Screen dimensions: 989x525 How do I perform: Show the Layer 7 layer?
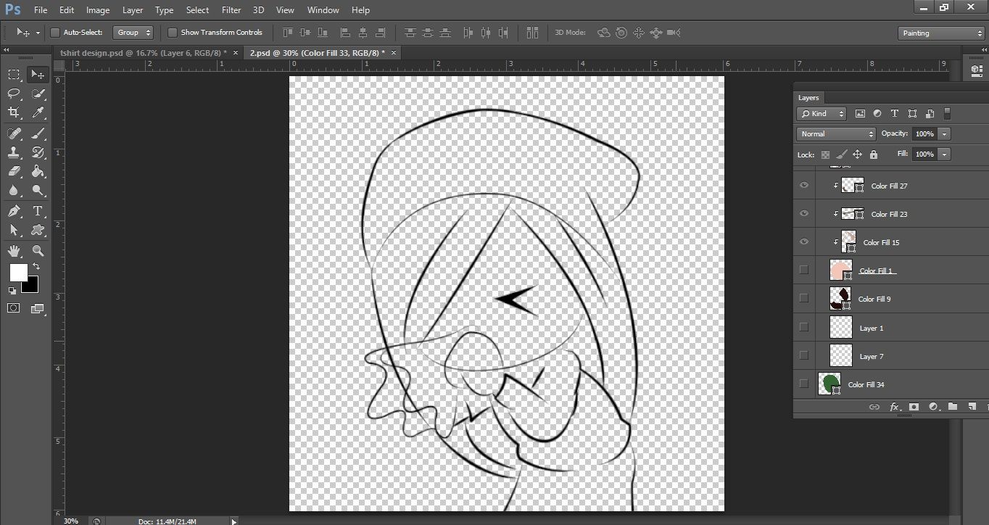pos(803,355)
